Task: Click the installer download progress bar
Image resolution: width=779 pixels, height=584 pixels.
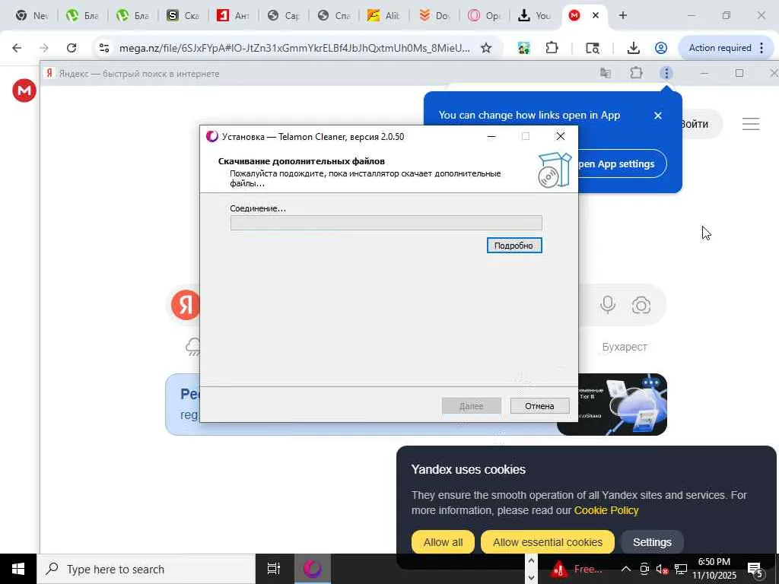Action: (x=386, y=223)
